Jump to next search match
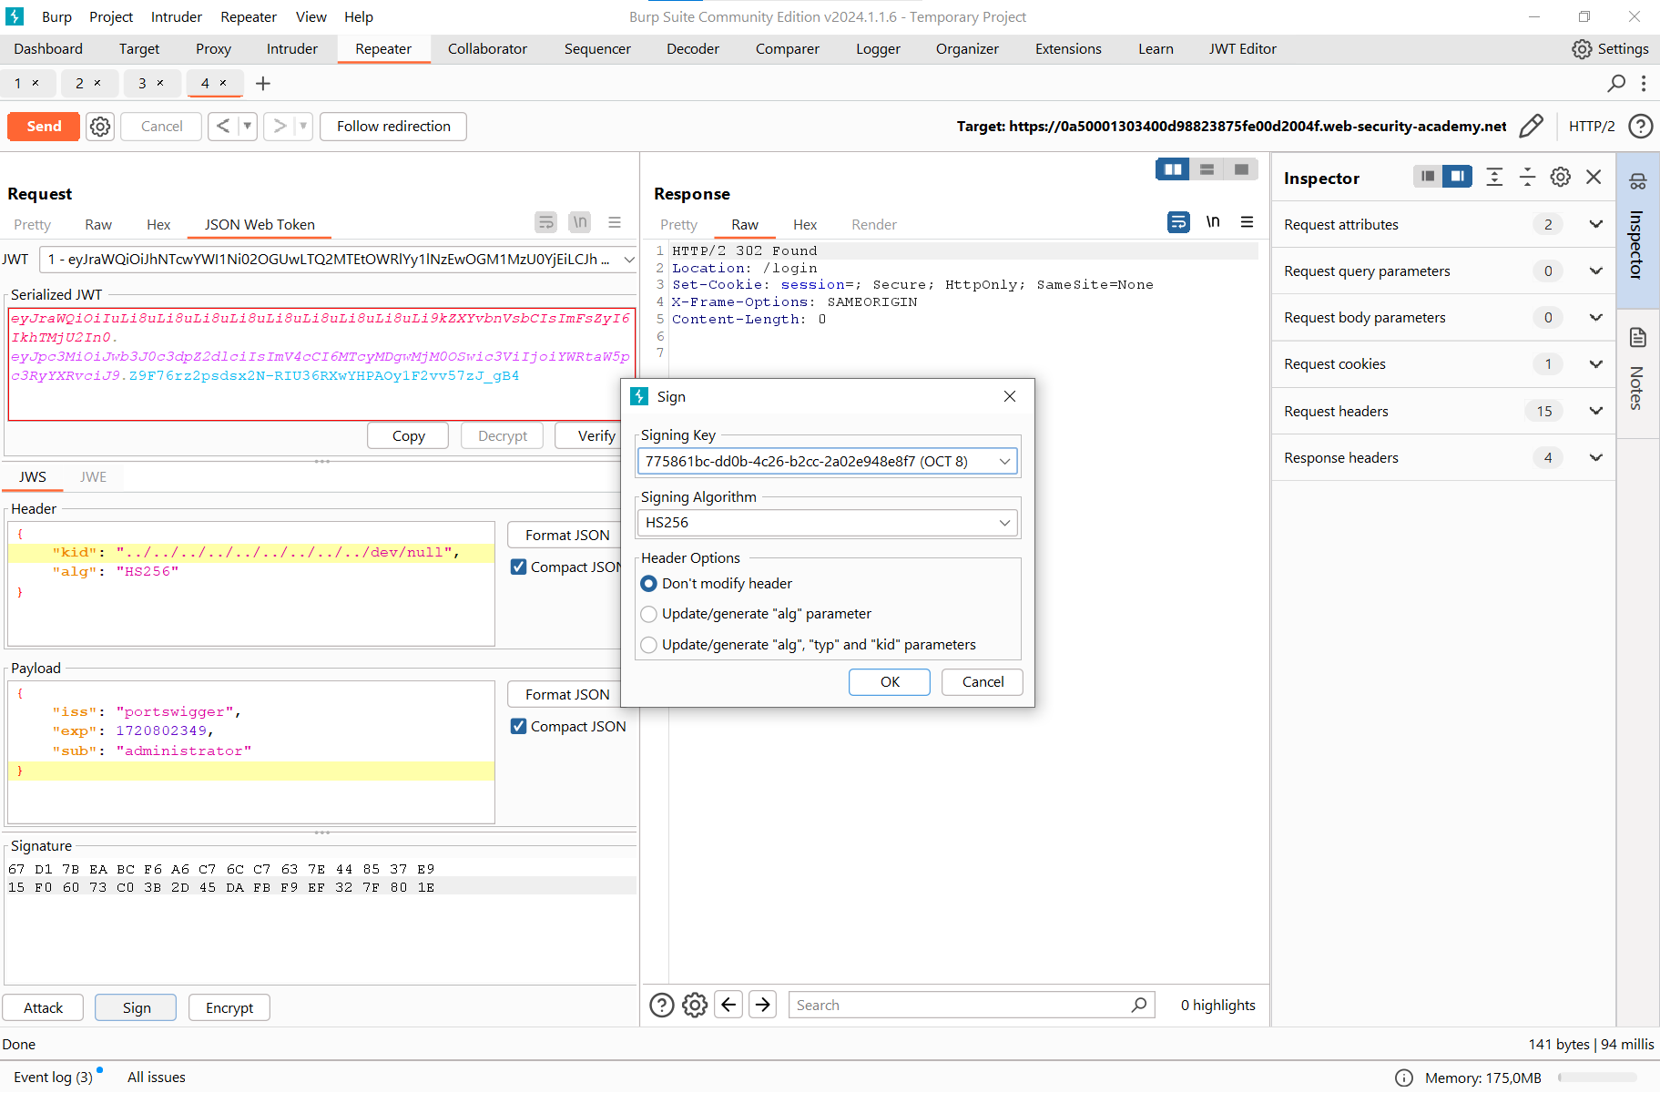The image size is (1660, 1093). (x=763, y=1005)
